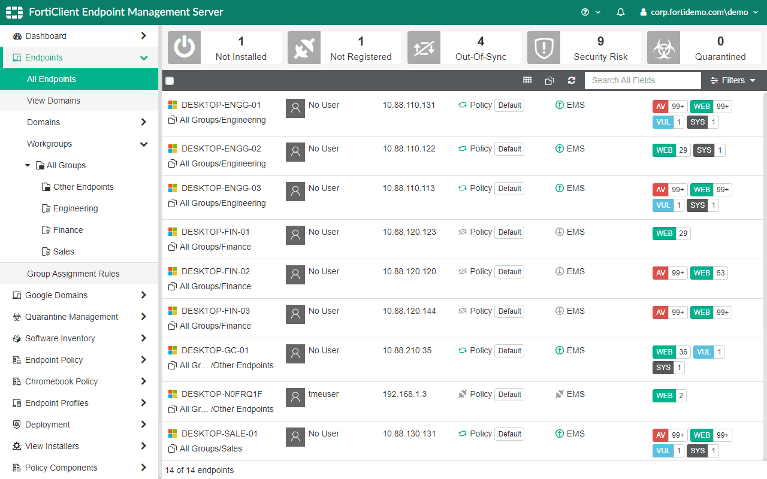767x479 pixels.
Task: Click the SYS 1 badge for DESKTOP-ENGG-02
Action: pyautogui.click(x=709, y=150)
